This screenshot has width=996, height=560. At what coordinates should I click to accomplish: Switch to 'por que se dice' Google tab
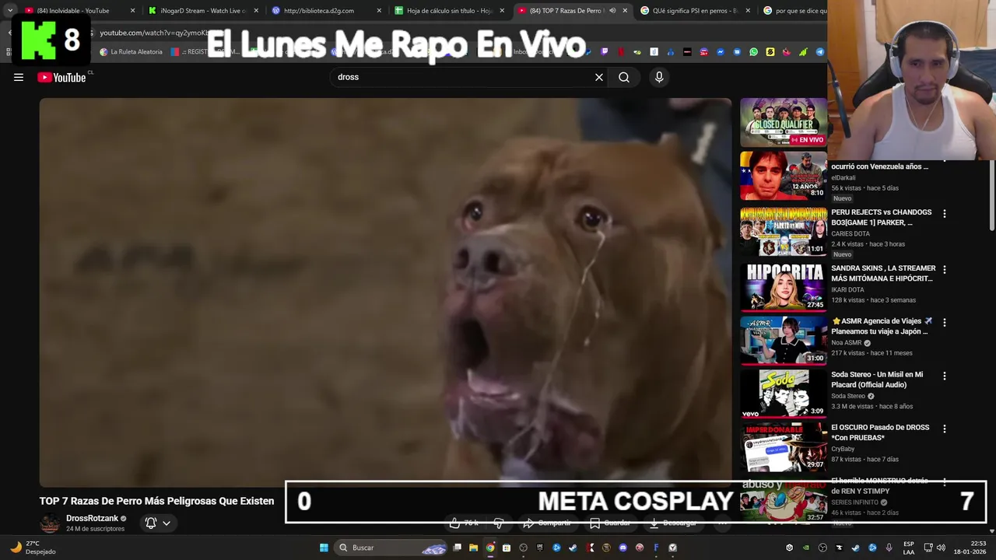tap(794, 11)
